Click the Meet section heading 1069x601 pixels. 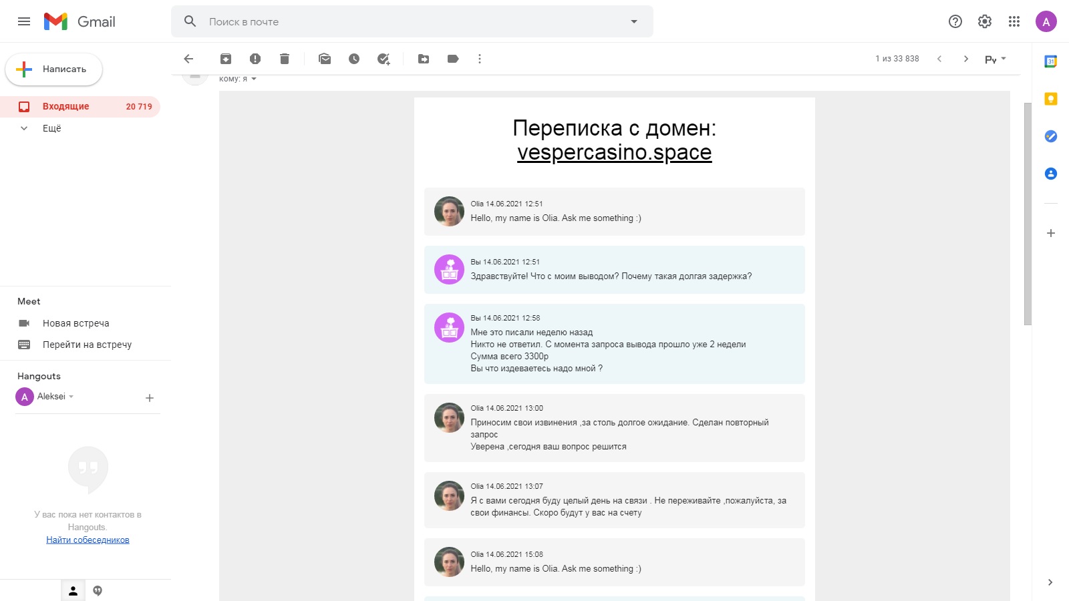coord(29,301)
